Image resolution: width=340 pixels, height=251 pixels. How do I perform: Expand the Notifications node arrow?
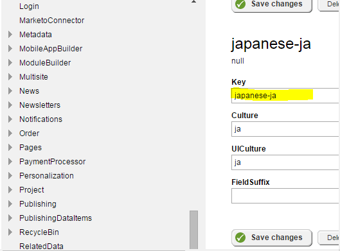pos(10,119)
